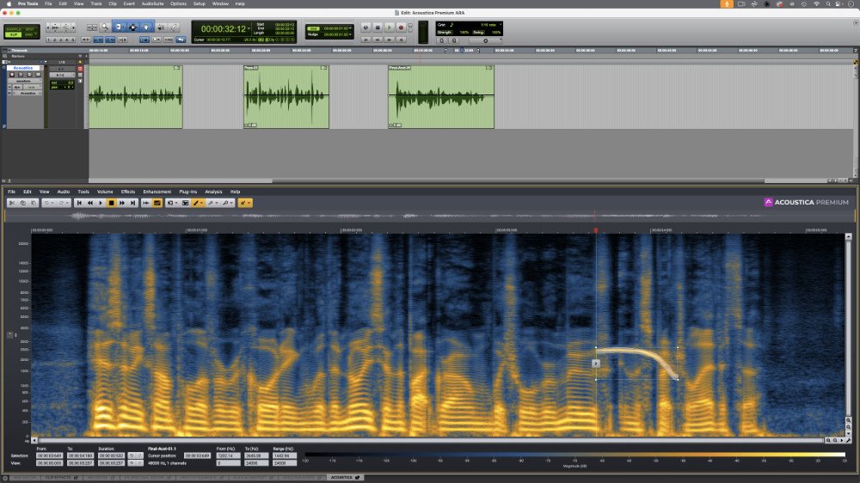Open Acoustica Analysis menu
The height and width of the screenshot is (483, 860).
(x=213, y=192)
